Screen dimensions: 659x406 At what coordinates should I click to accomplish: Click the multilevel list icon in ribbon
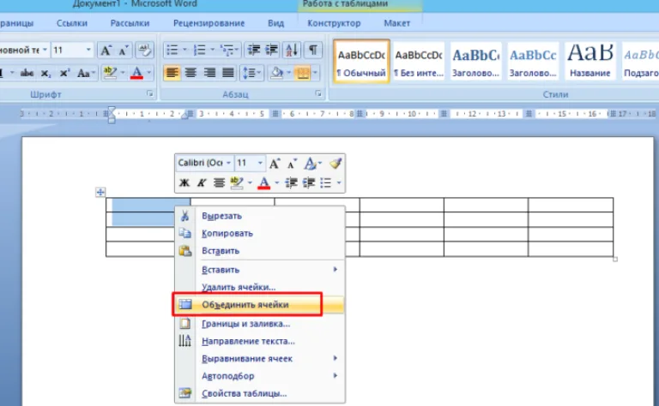point(227,51)
